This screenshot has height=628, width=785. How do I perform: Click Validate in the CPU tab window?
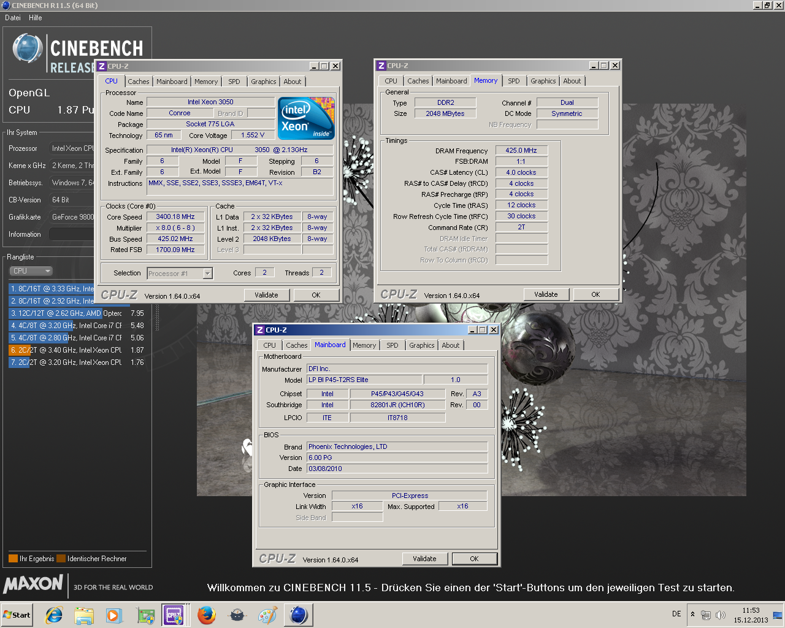point(266,295)
